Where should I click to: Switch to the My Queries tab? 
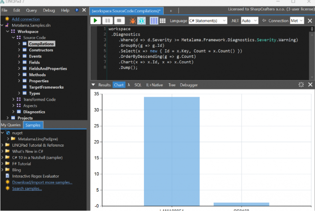pos(11,125)
